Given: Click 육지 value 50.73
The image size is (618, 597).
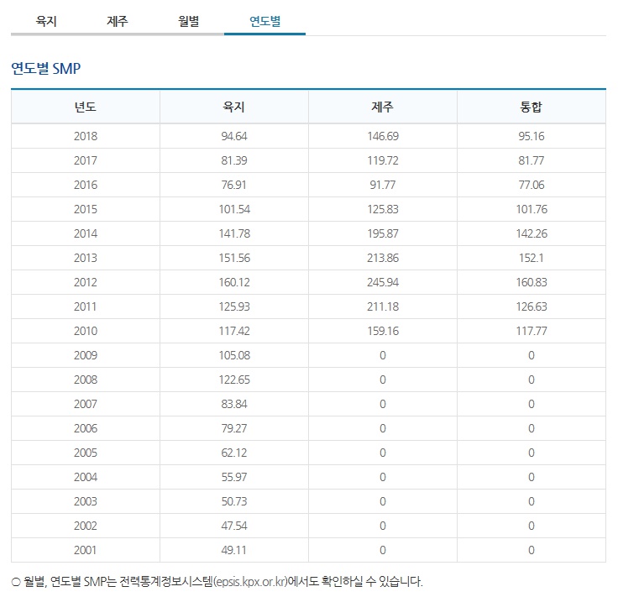Looking at the screenshot, I should pyautogui.click(x=234, y=501).
